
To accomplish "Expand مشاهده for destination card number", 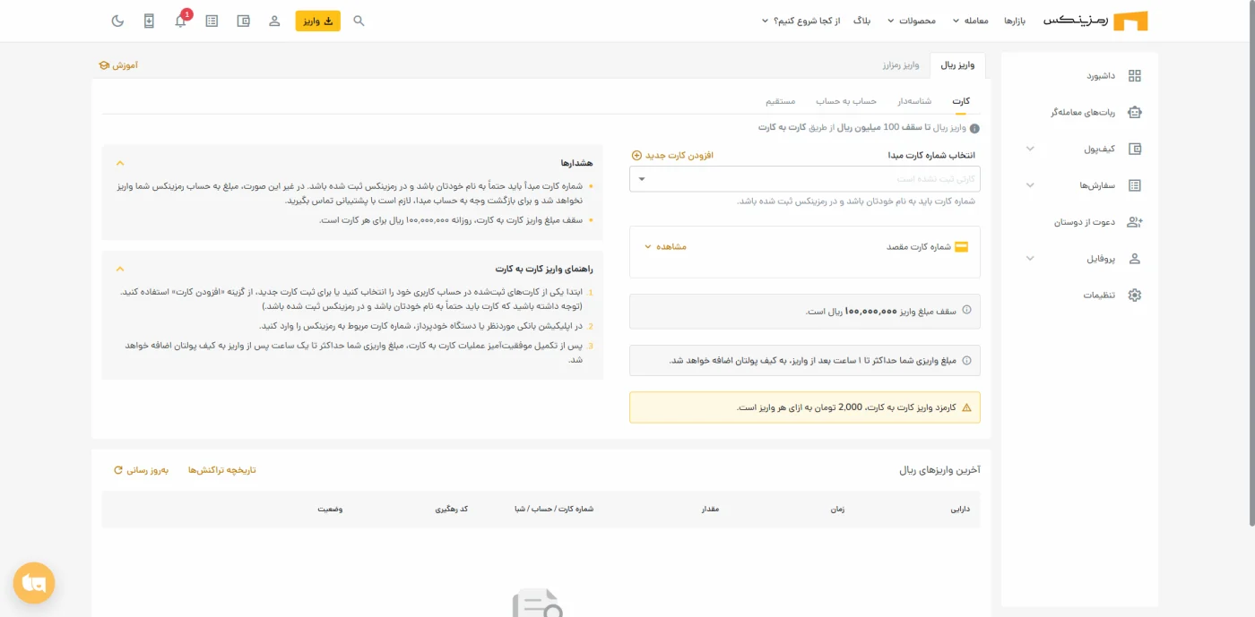I will tap(665, 246).
